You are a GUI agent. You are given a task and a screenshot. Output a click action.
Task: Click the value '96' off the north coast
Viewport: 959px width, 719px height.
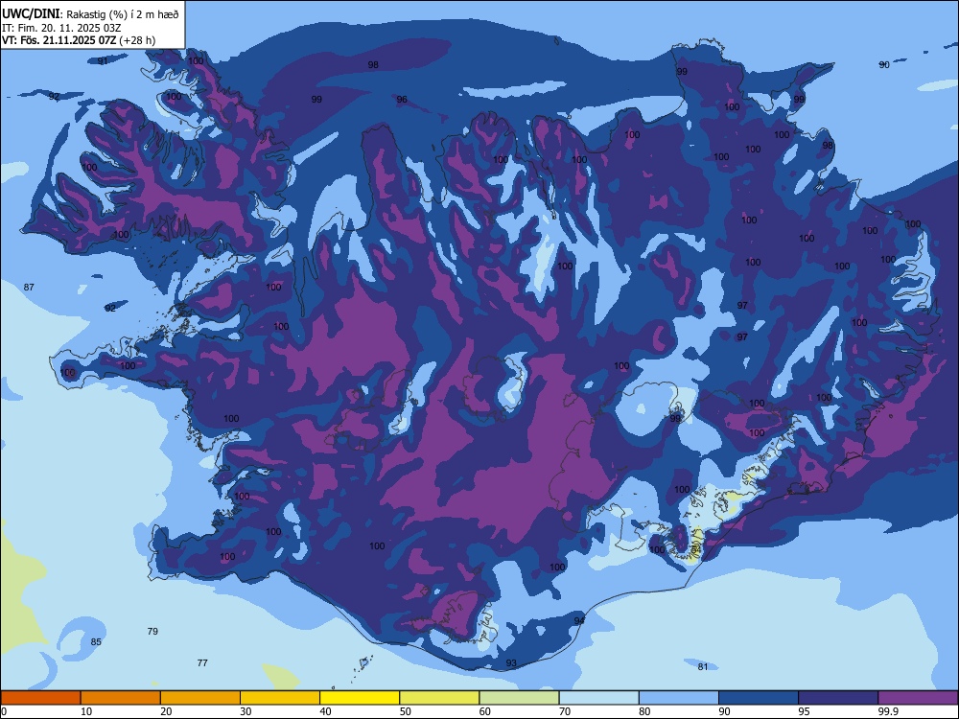point(402,100)
